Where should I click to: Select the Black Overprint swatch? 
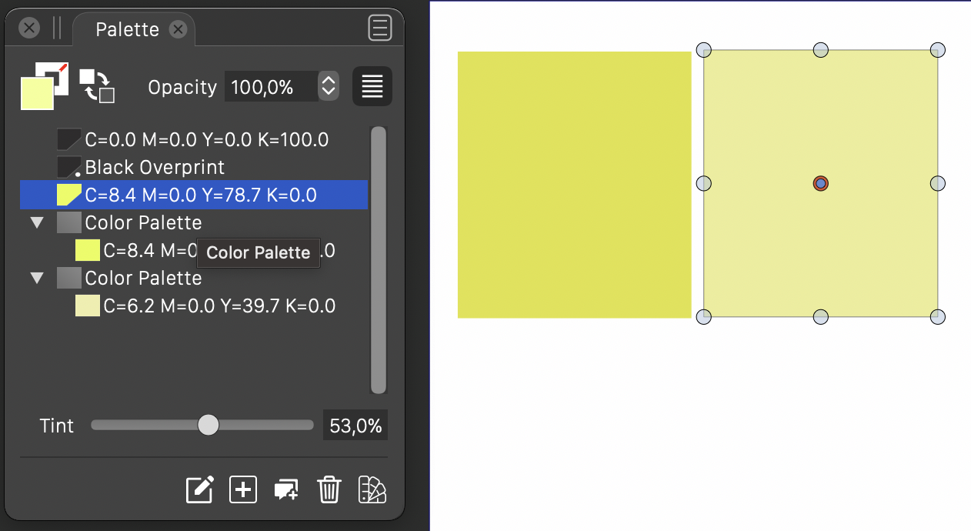[154, 168]
